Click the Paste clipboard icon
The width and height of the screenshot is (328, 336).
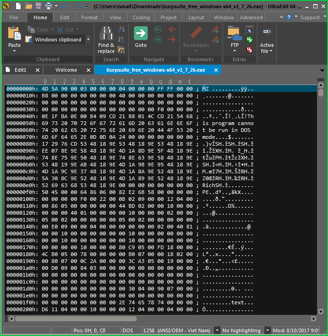tap(14, 33)
